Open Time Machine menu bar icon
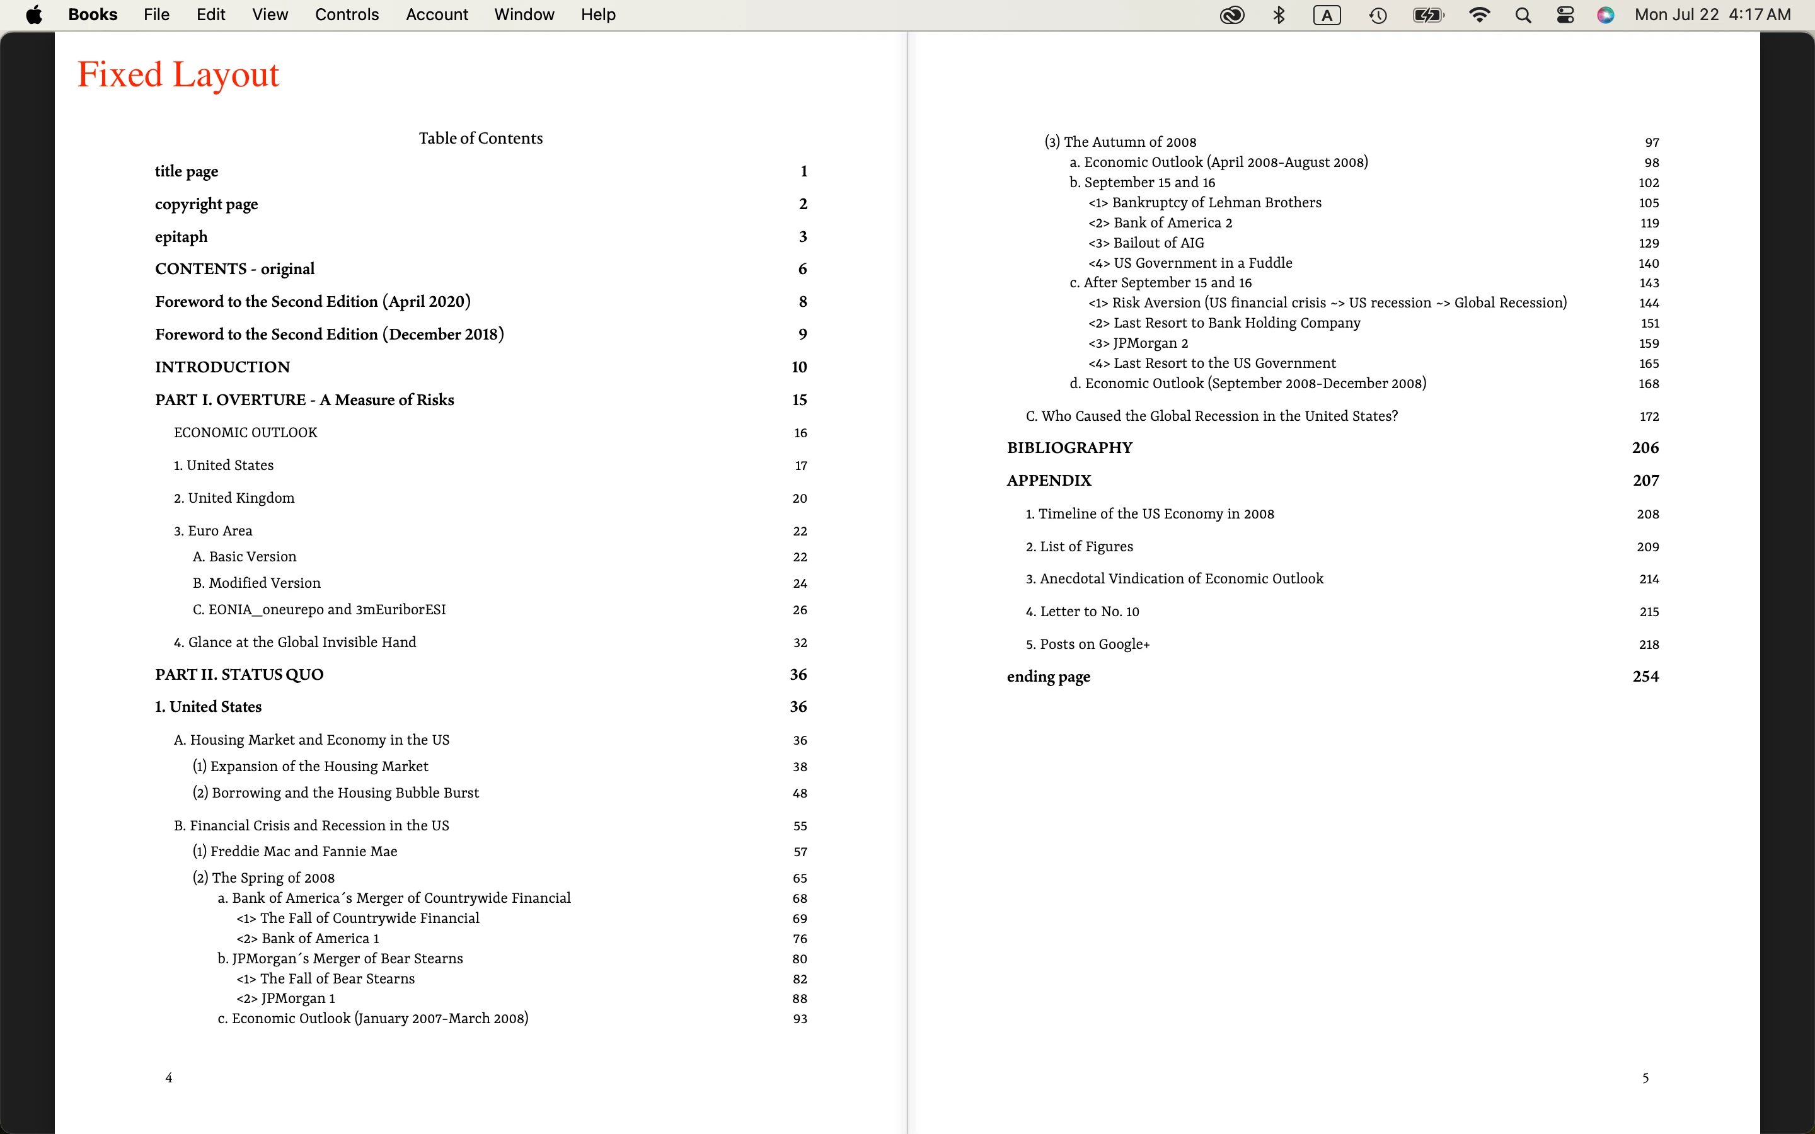1815x1134 pixels. coord(1378,15)
